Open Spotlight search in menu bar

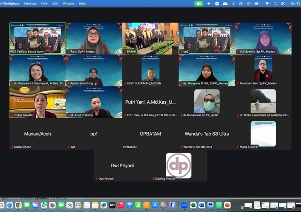[x=275, y=3]
